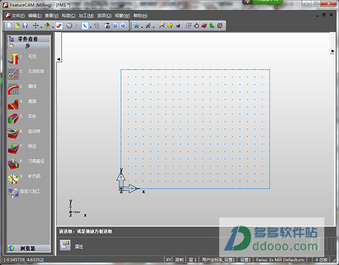The height and width of the screenshot is (265, 339).
Task: Click 用户坐标系_设置1 in the status bar
Action: coord(218,259)
